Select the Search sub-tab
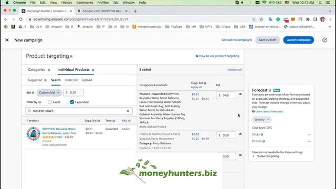This screenshot has width=336, height=189. click(56, 80)
